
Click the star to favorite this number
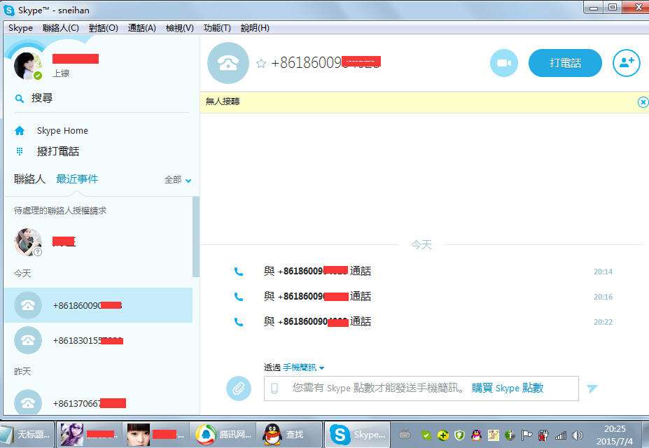[x=260, y=63]
